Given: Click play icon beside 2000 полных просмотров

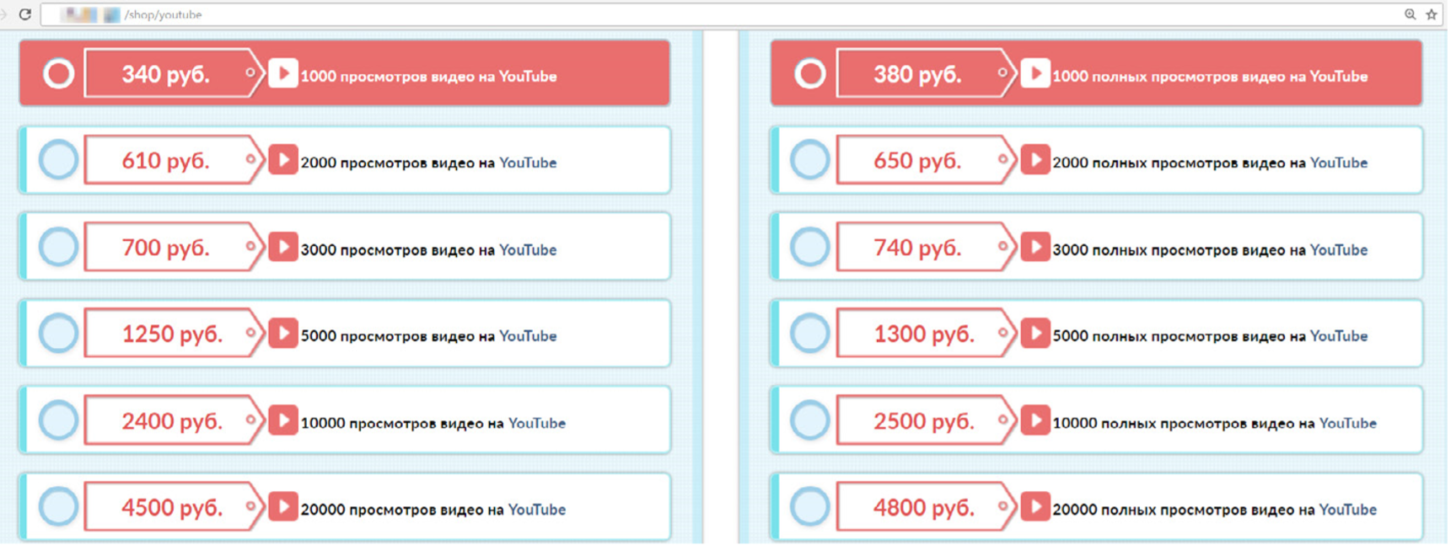Looking at the screenshot, I should [1035, 160].
